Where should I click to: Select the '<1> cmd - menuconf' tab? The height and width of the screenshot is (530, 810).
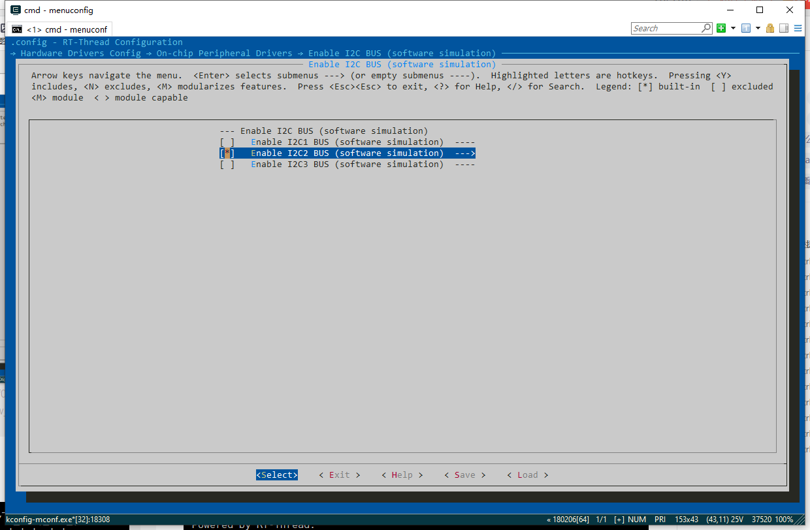tap(59, 29)
